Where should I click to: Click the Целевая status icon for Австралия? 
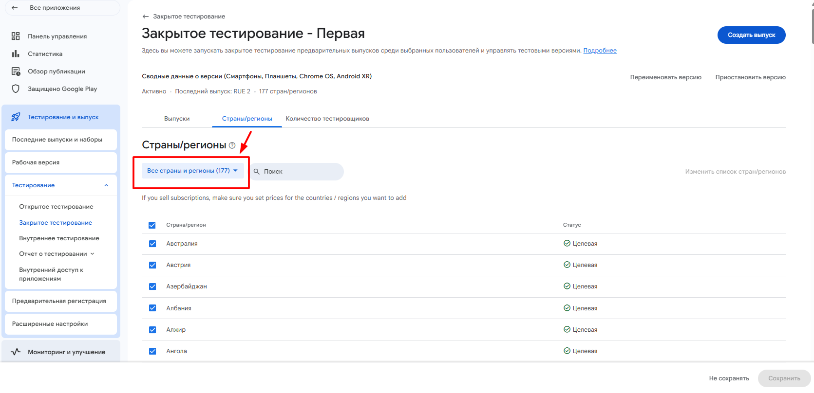pos(567,243)
